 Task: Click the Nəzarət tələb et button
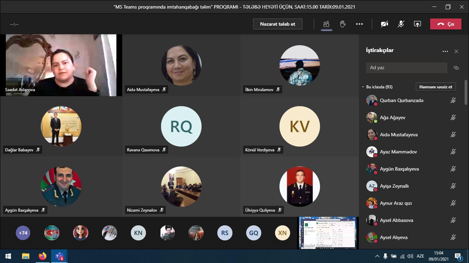(278, 24)
